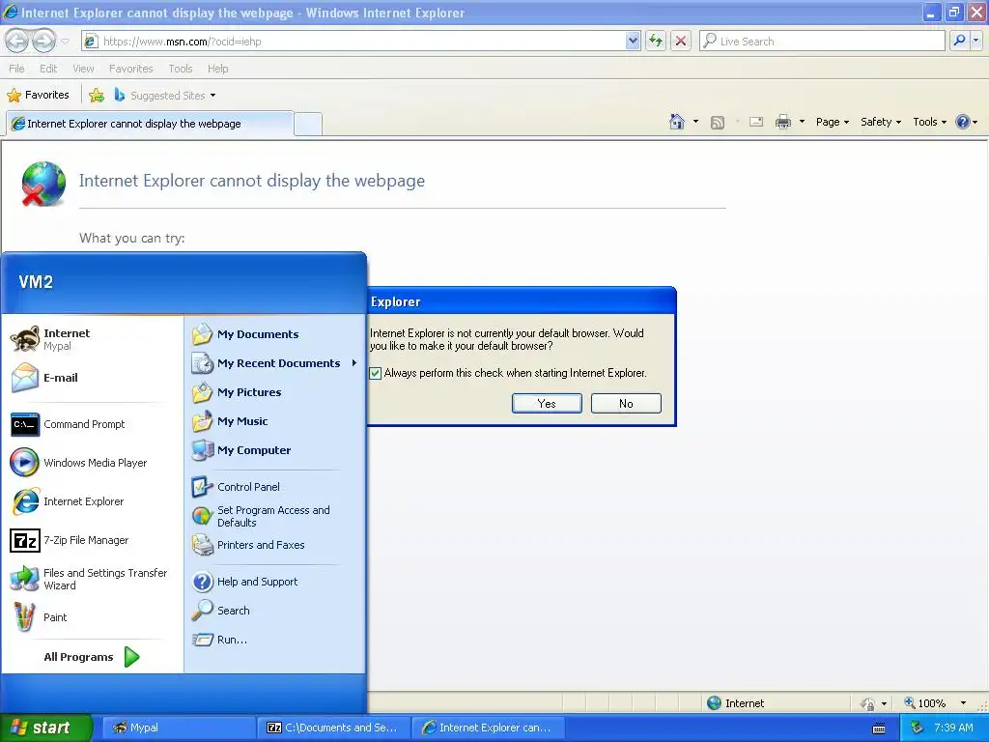
Task: Select the Internet Explorer cannot display tab
Action: coord(150,124)
